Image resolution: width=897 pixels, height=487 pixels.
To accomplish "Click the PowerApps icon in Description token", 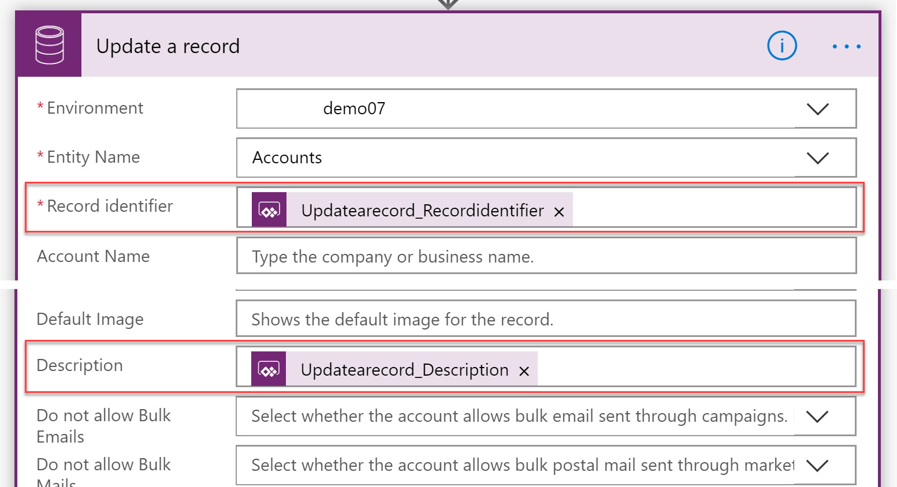I will (269, 369).
